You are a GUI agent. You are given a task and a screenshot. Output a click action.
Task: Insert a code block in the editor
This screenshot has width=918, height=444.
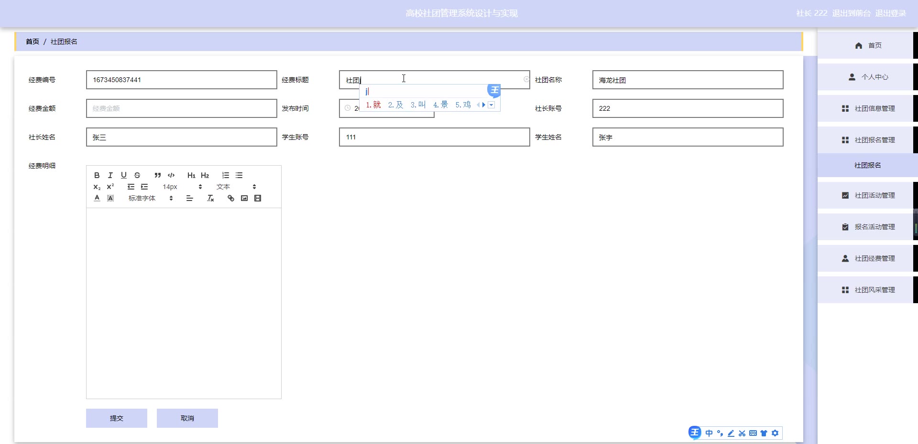[x=171, y=175]
